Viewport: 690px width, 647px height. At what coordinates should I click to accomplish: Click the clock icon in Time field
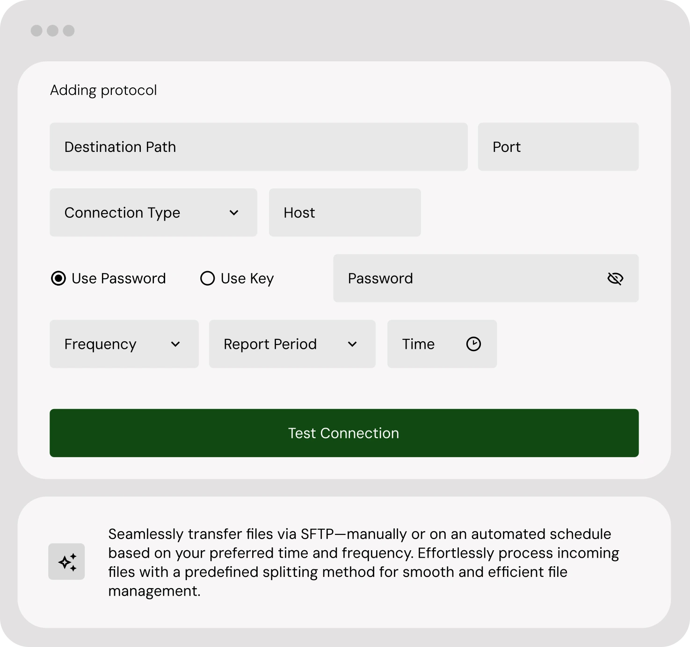coord(473,344)
